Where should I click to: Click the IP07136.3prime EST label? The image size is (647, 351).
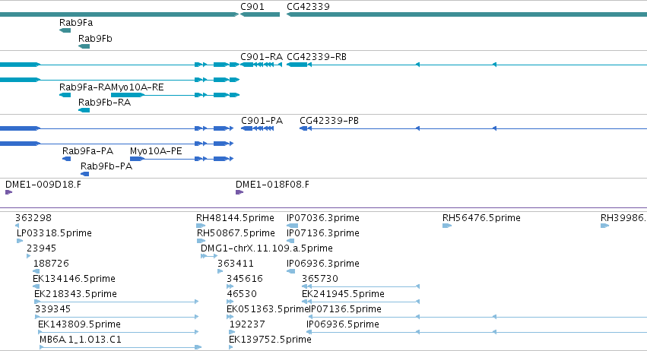pyautogui.click(x=323, y=233)
